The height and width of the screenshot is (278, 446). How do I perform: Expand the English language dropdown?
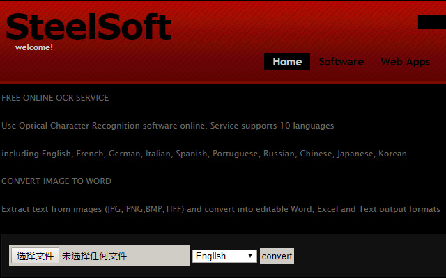224,256
